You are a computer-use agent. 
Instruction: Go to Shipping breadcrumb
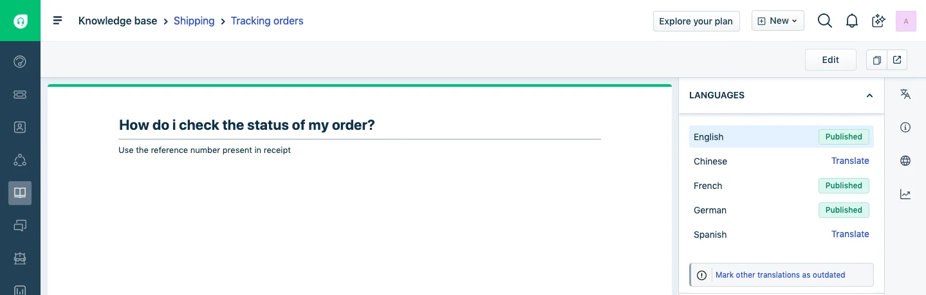194,21
